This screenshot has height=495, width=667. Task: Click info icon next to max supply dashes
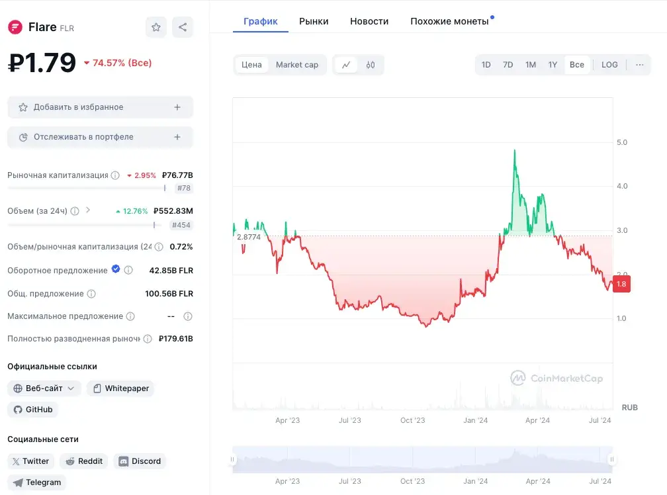pyautogui.click(x=188, y=316)
